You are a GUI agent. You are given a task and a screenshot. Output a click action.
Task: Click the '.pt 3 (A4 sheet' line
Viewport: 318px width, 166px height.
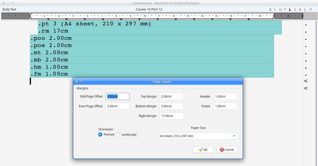pos(160,24)
